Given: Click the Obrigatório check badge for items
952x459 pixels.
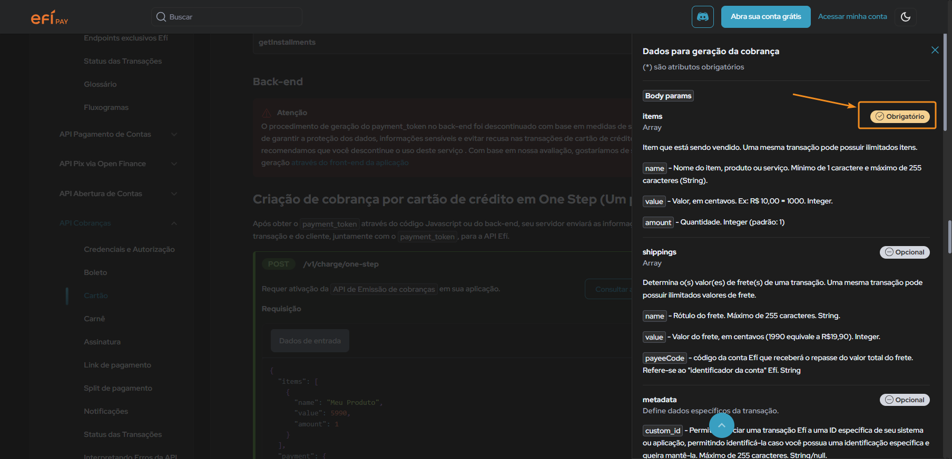Looking at the screenshot, I should pyautogui.click(x=899, y=117).
